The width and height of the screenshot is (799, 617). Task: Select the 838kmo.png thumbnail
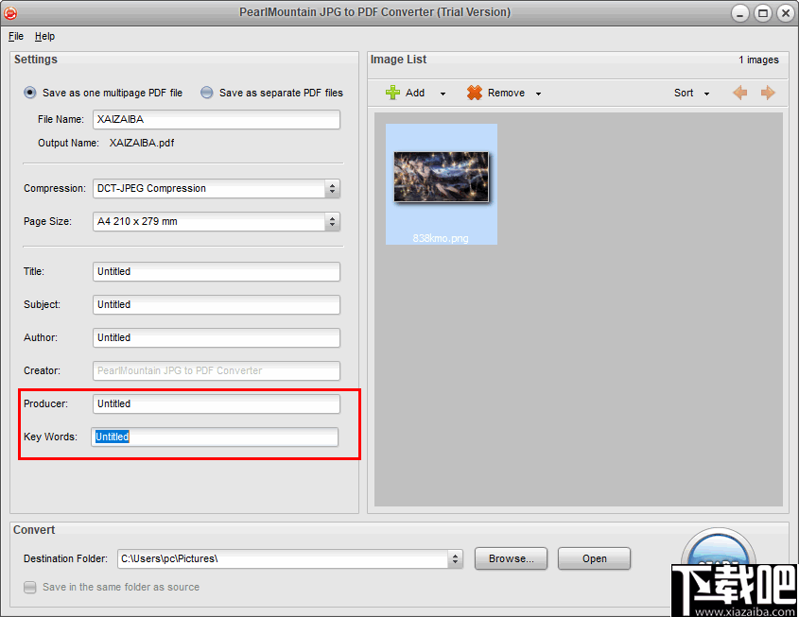[441, 177]
